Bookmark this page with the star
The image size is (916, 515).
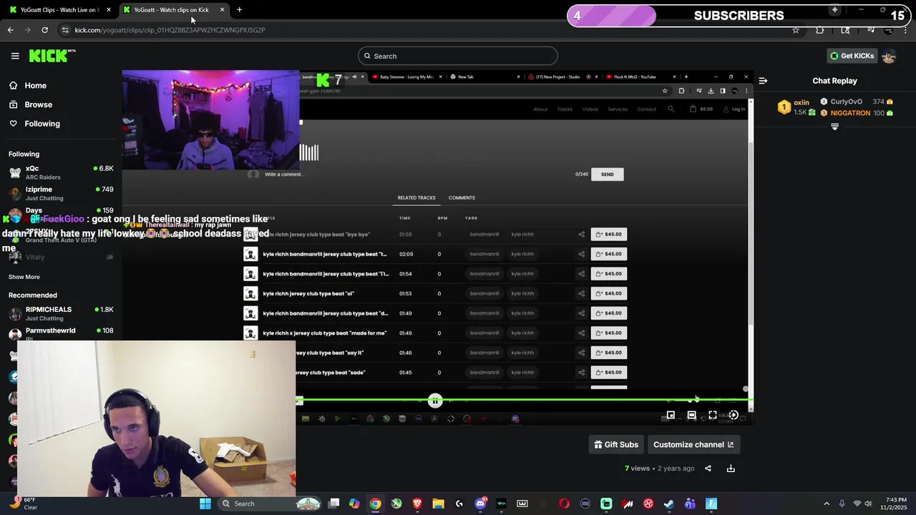click(795, 30)
